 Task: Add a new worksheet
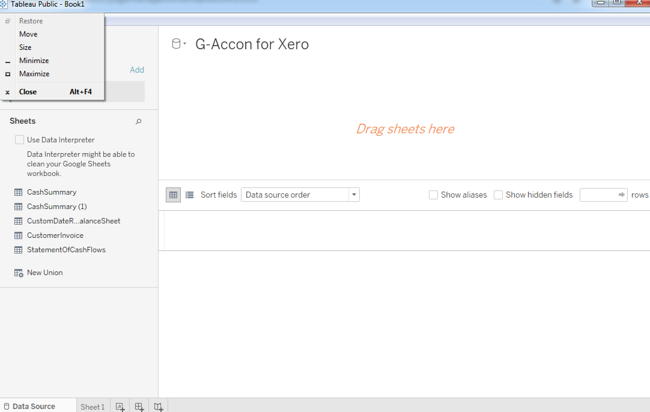(x=120, y=407)
